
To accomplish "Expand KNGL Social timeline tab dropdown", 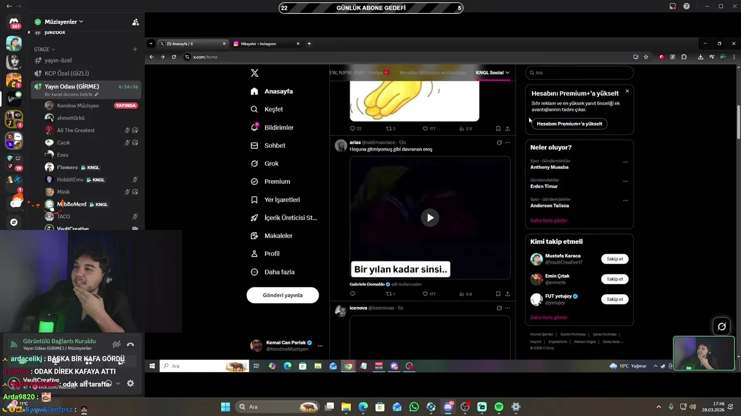I will (507, 73).
